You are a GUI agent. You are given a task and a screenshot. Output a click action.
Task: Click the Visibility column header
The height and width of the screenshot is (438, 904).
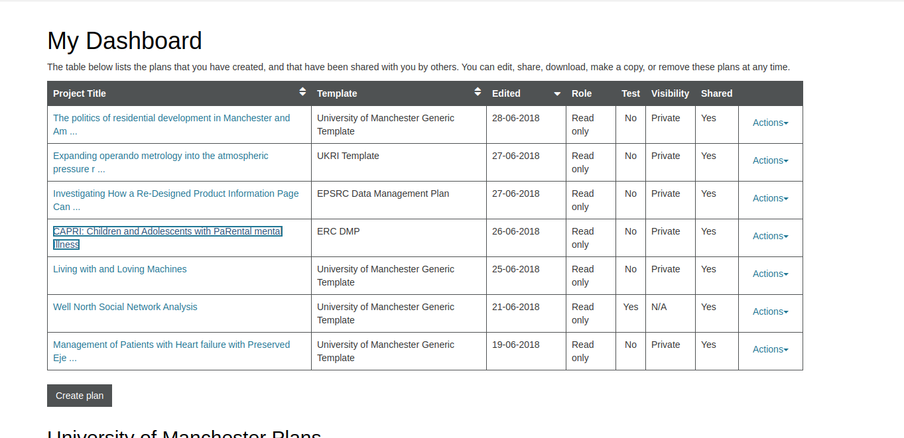[669, 93]
